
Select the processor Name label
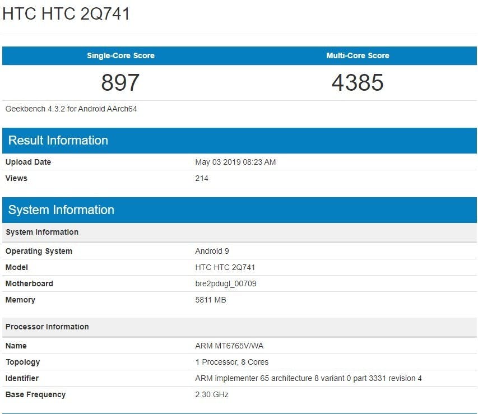[x=16, y=346]
